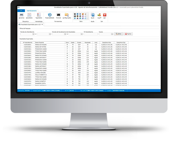170x143 pixels.
Task: Sort by the Nº Atendimento column header
Action: [x=28, y=42]
